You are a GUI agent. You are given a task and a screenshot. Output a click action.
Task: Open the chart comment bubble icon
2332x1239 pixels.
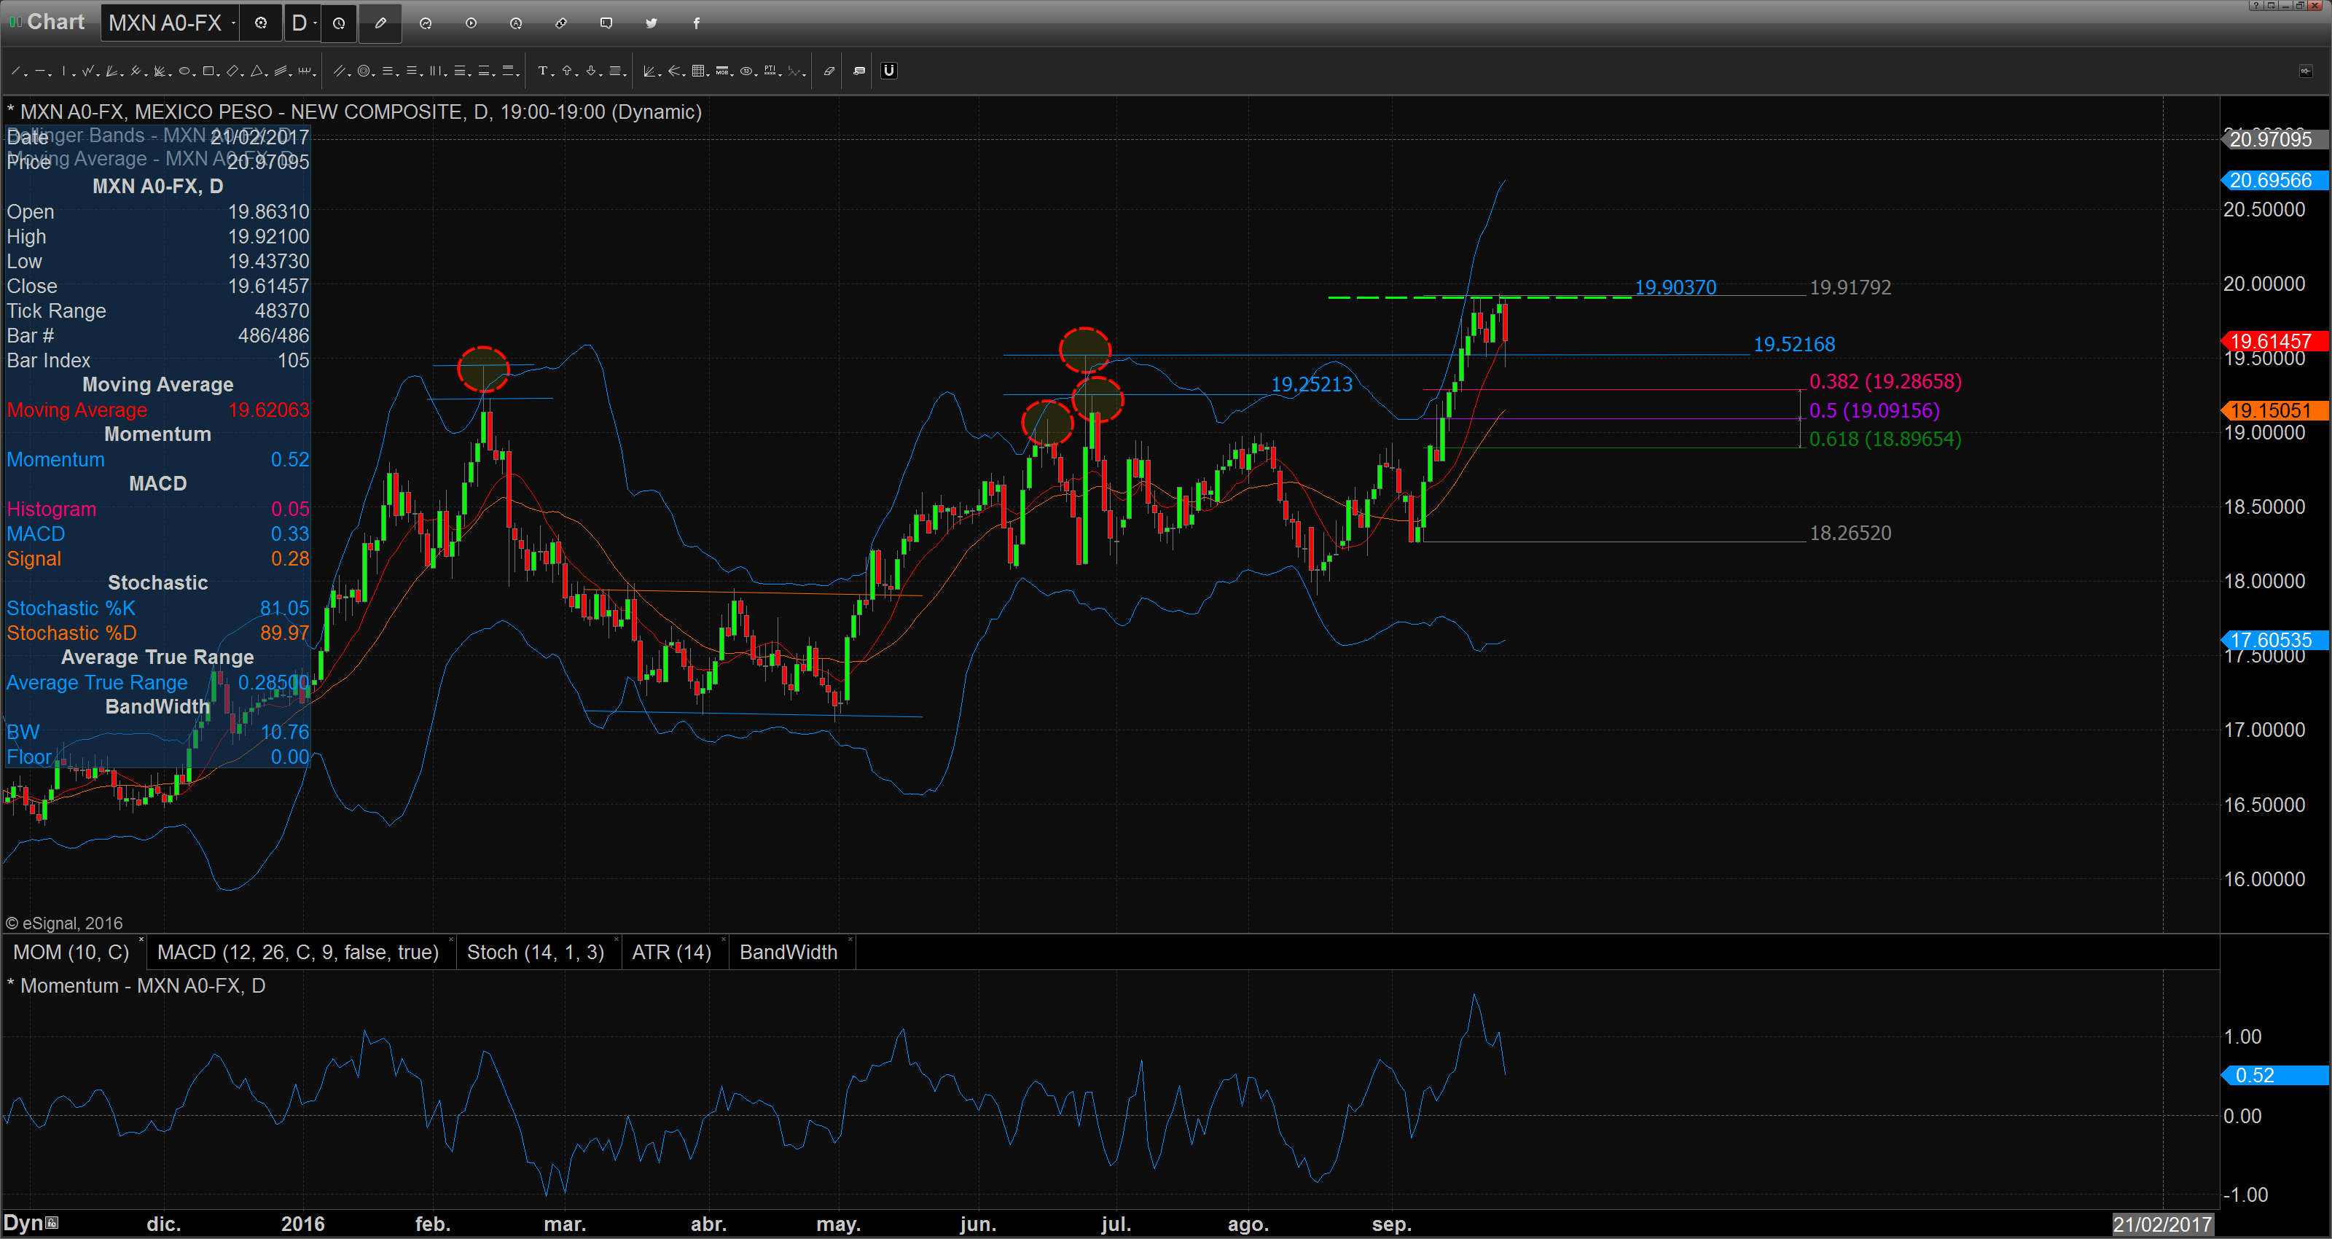[606, 23]
